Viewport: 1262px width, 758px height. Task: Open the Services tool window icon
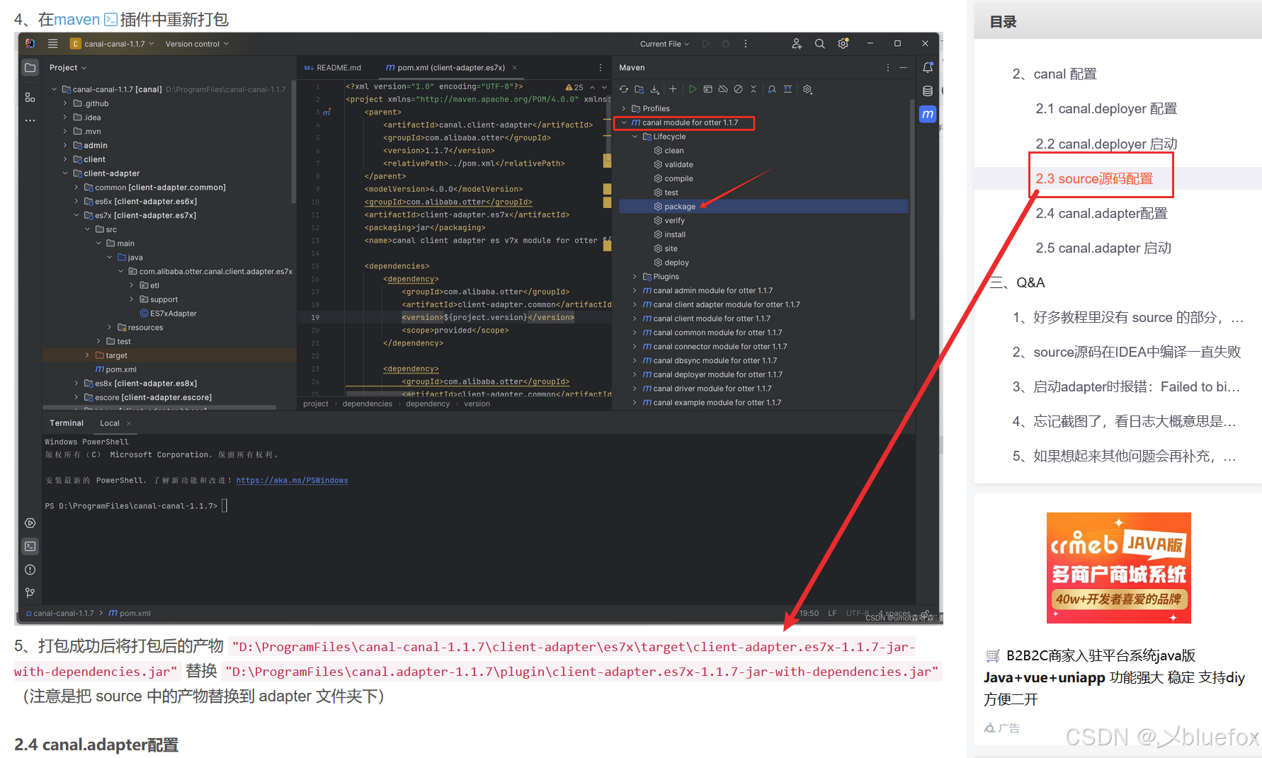30,523
